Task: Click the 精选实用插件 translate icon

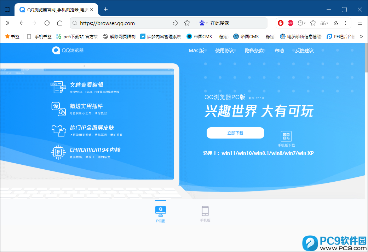Action: click(58, 109)
